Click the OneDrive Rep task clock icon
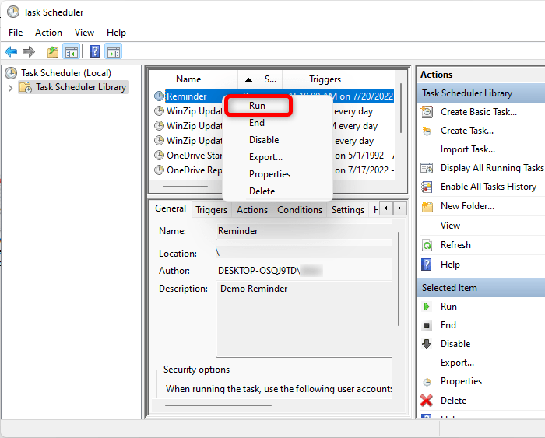The width and height of the screenshot is (545, 438). (x=159, y=170)
